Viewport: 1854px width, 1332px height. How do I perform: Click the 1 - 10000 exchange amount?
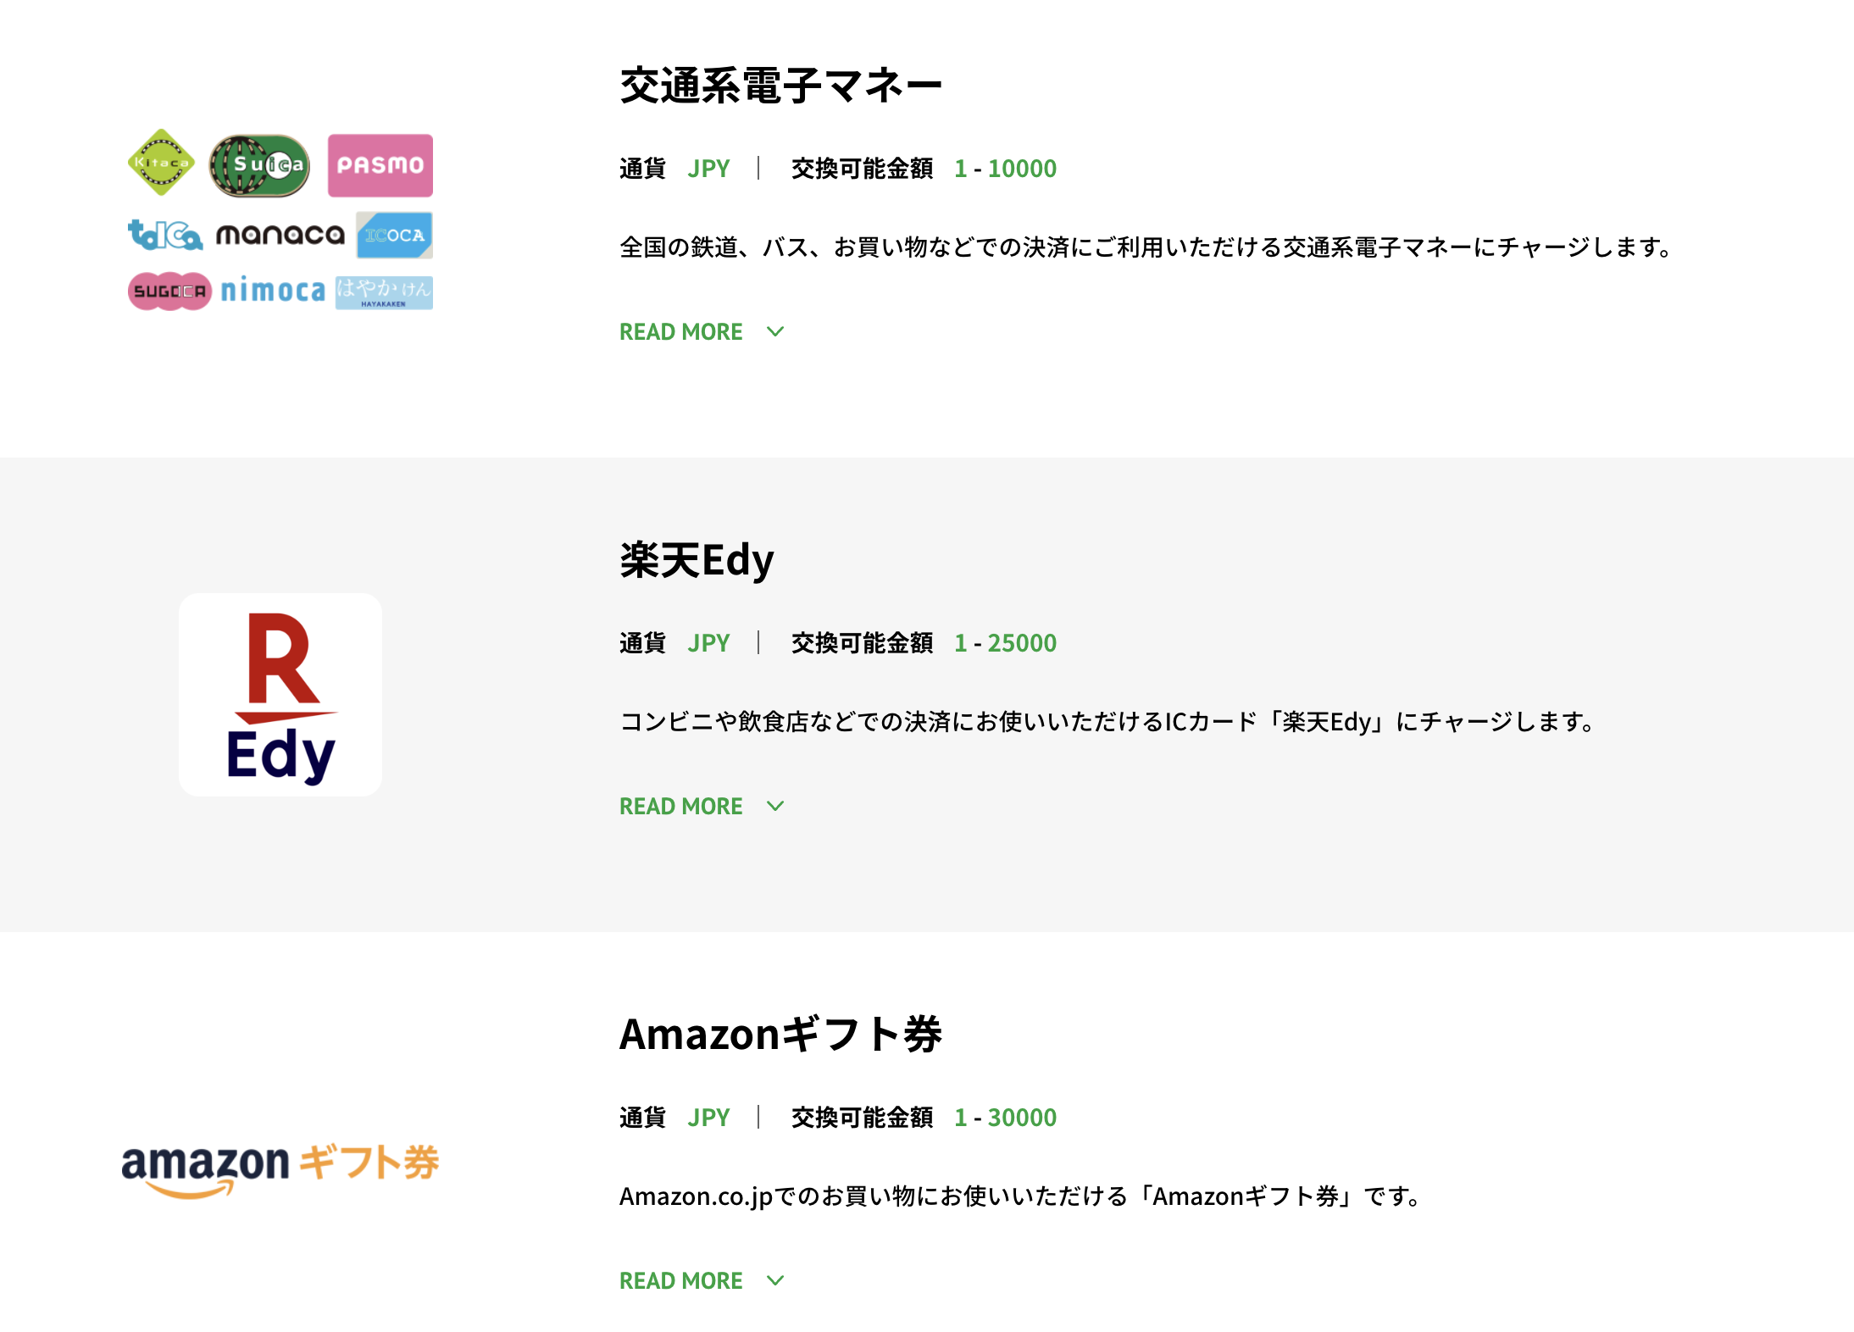1005,169
